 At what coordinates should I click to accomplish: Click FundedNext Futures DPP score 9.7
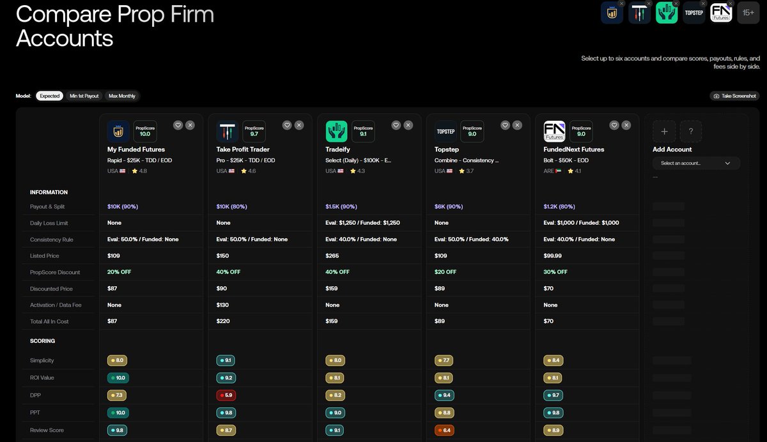553,395
